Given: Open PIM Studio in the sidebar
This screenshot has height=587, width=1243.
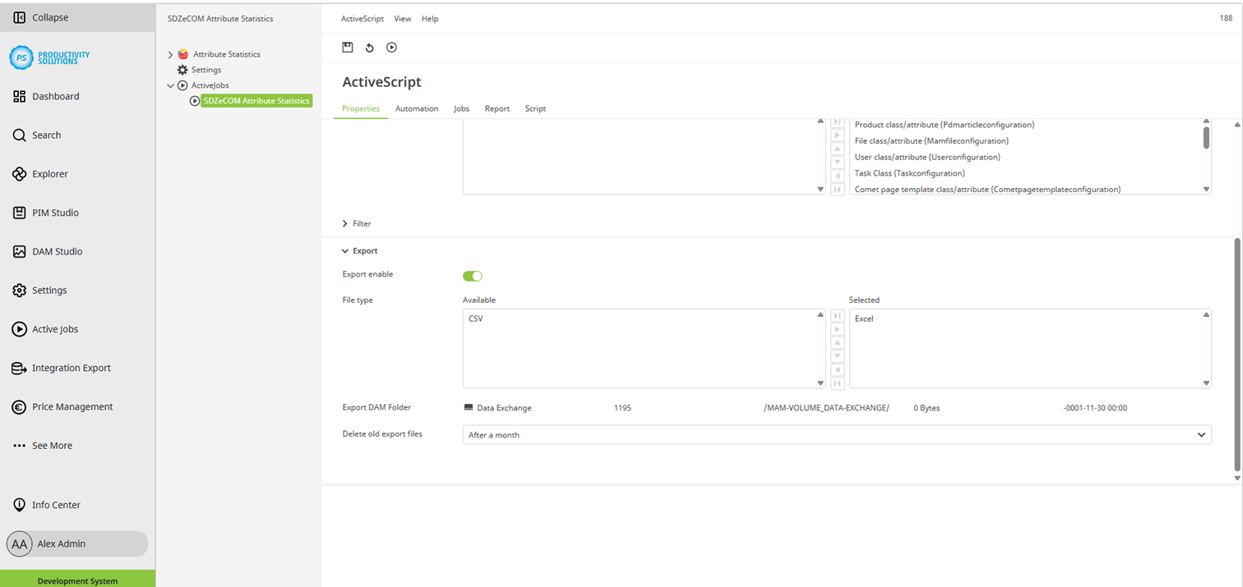Looking at the screenshot, I should (55, 213).
